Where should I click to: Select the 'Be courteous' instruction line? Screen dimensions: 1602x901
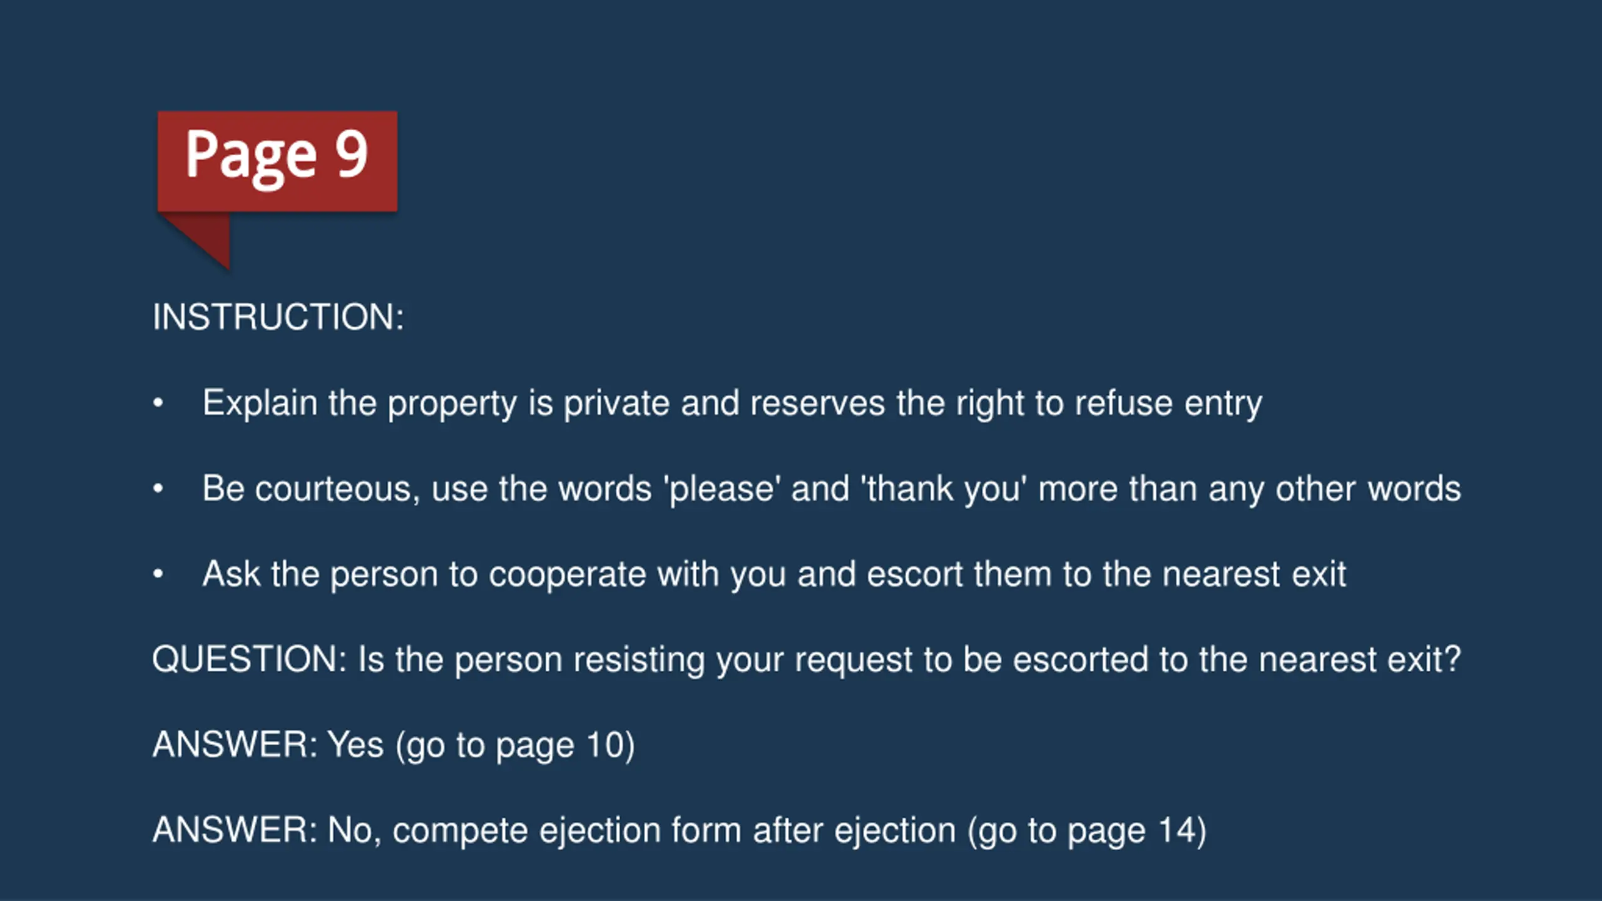click(832, 489)
